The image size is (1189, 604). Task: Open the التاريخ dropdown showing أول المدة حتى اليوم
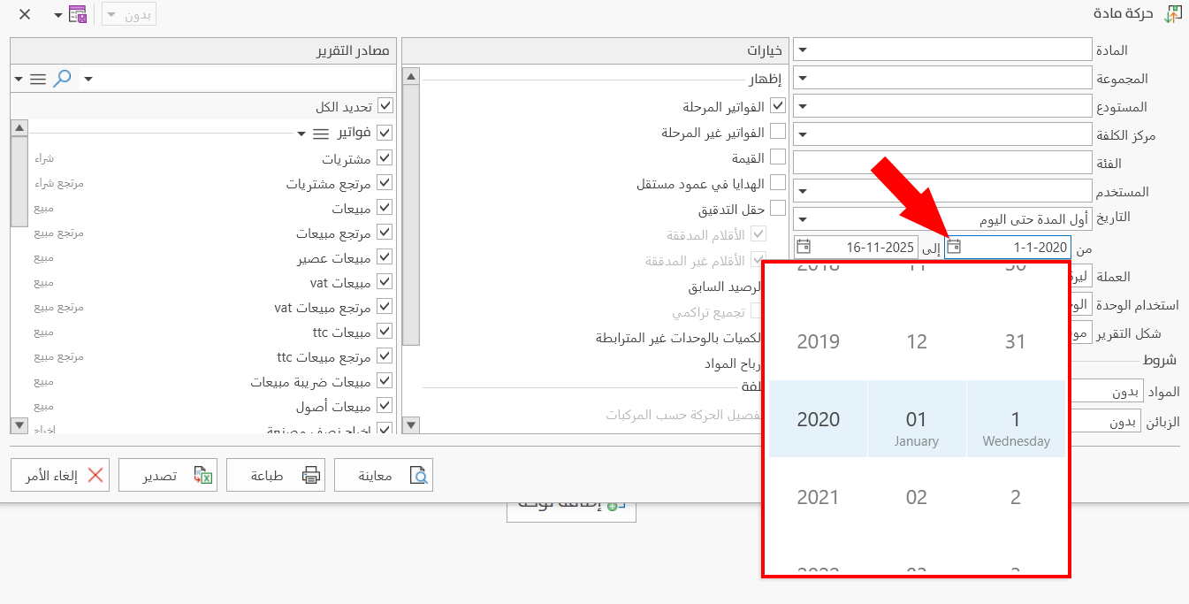coord(804,218)
